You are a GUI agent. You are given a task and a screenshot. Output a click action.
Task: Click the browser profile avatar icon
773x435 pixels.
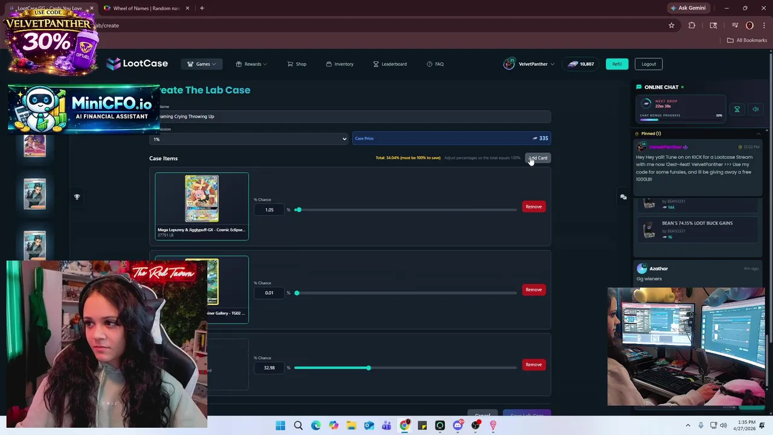click(749, 25)
